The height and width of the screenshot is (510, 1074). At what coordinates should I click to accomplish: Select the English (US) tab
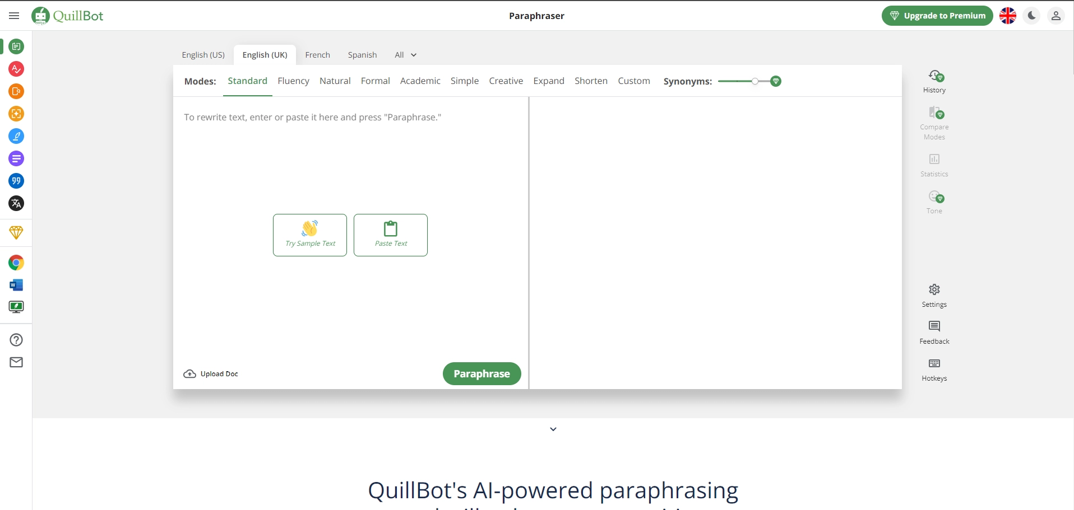coord(203,55)
